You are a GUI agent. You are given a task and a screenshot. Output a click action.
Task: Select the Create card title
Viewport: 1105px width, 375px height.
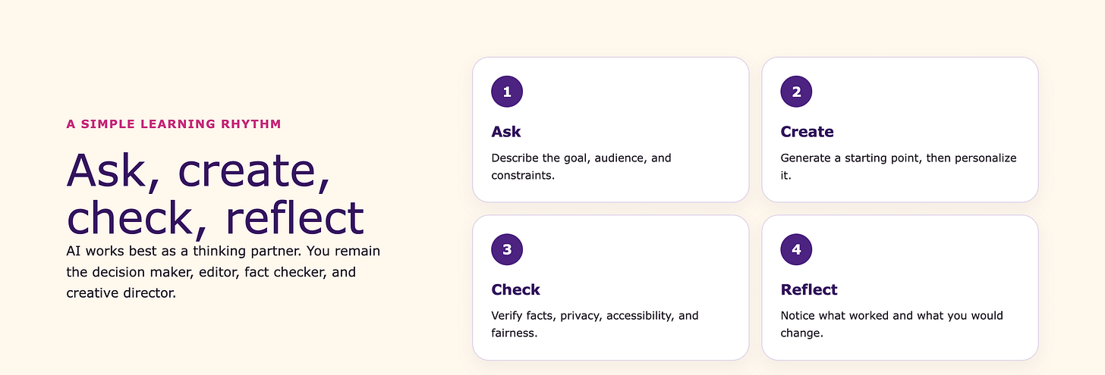[807, 132]
